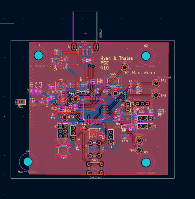The image size is (195, 199).
Task: Select two-pin header J5
Action: pos(128,107)
